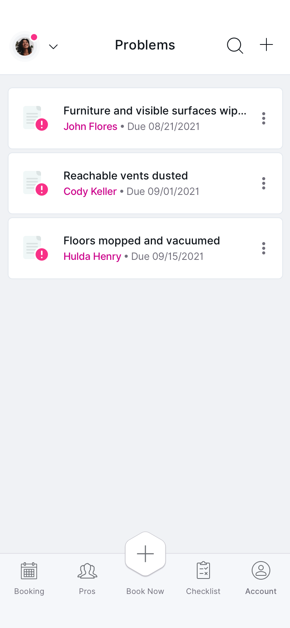Open John Flores profile link

(90, 126)
